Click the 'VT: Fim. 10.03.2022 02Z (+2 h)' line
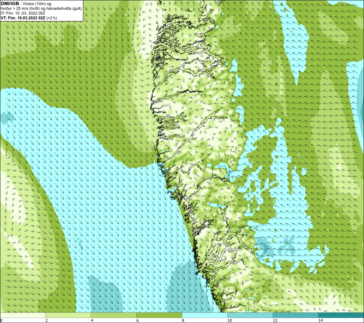 [x=29, y=17]
